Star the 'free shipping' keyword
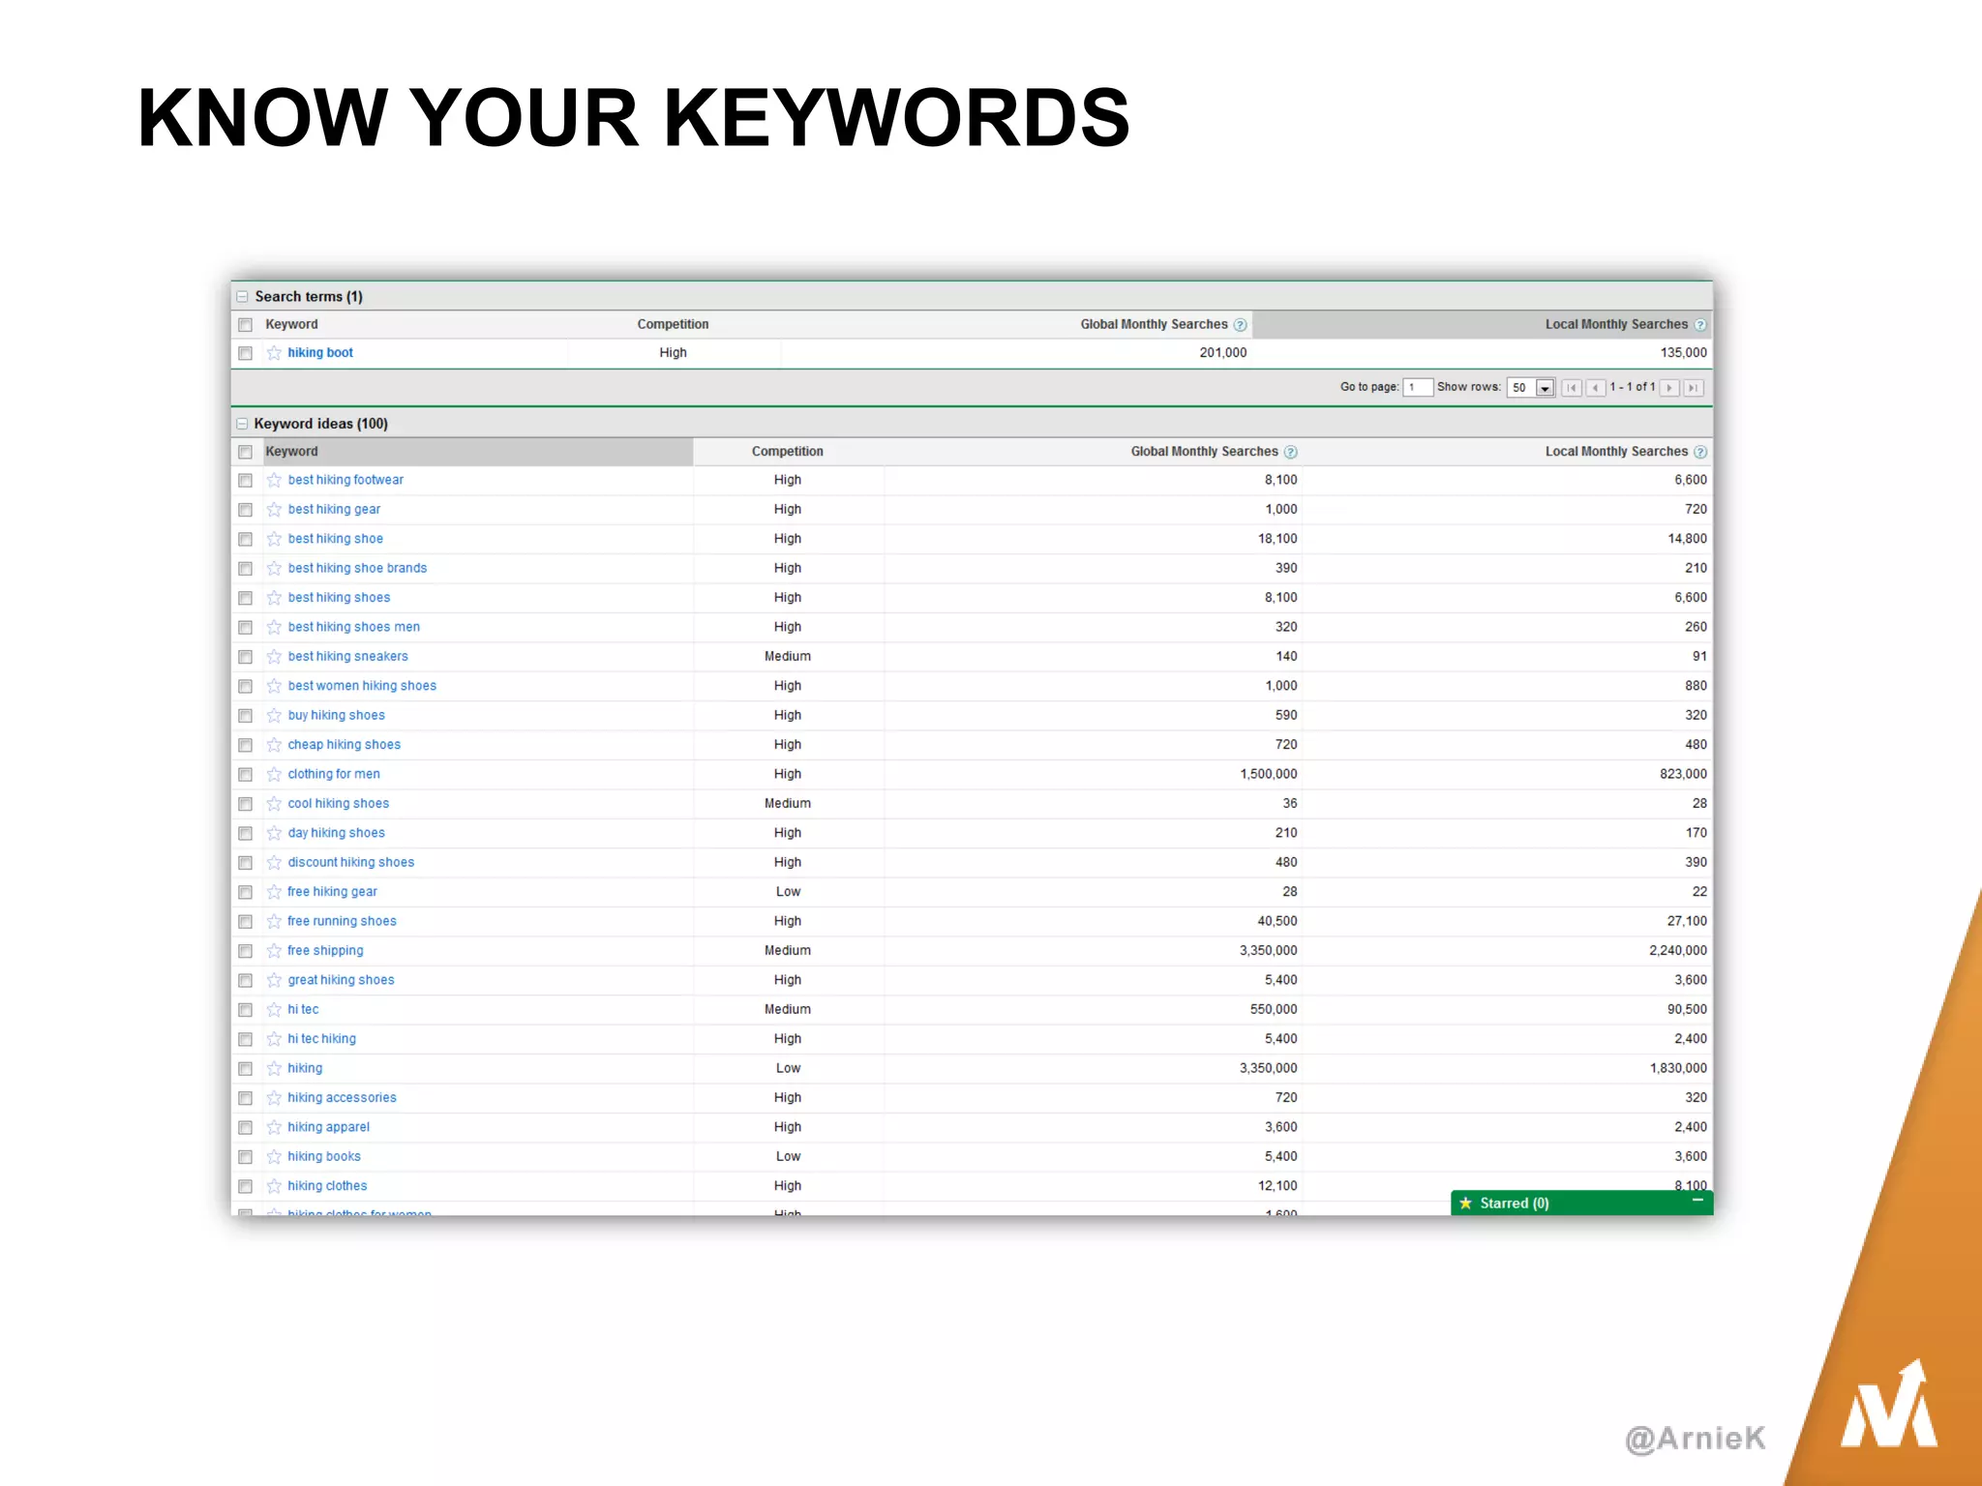Screen dimensions: 1982x1486 tap(274, 951)
